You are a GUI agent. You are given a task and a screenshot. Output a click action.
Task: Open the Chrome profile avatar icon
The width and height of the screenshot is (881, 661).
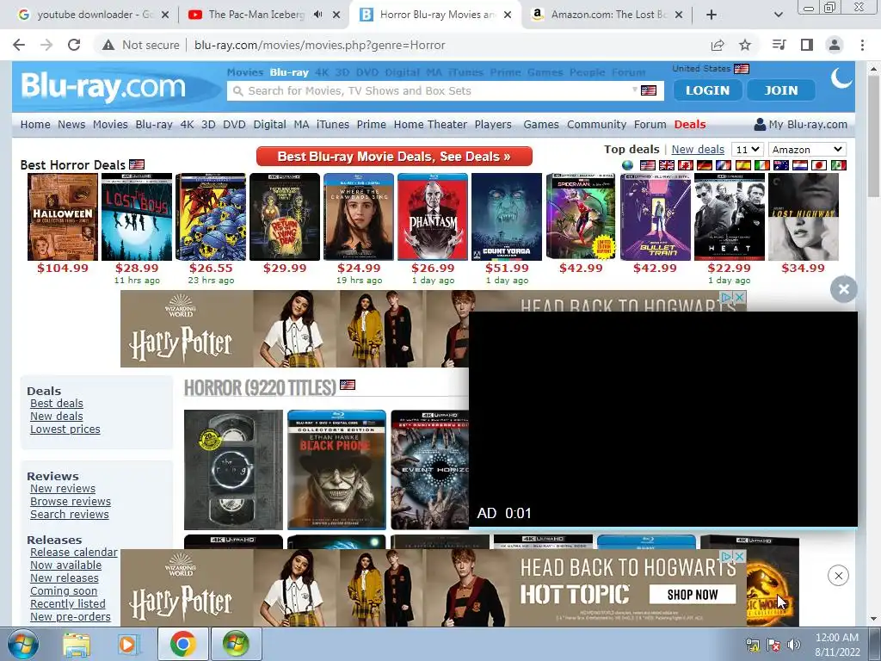[x=835, y=45]
